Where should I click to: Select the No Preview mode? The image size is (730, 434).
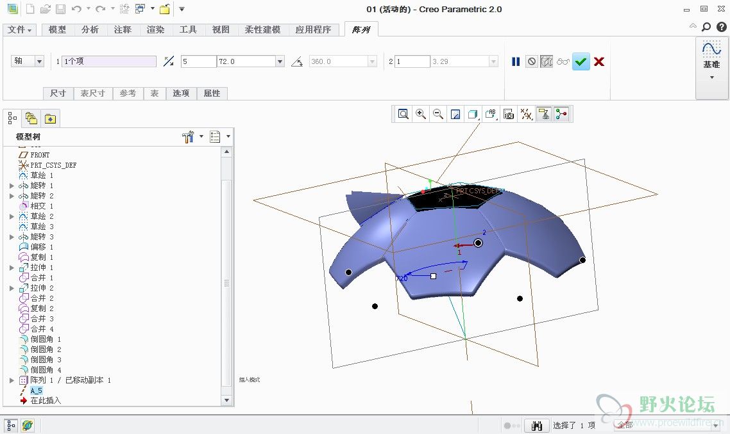coord(532,61)
